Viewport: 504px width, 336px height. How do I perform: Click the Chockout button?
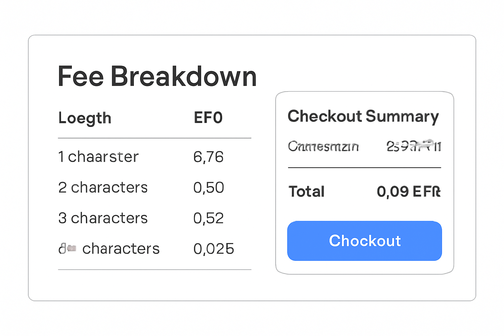(364, 241)
